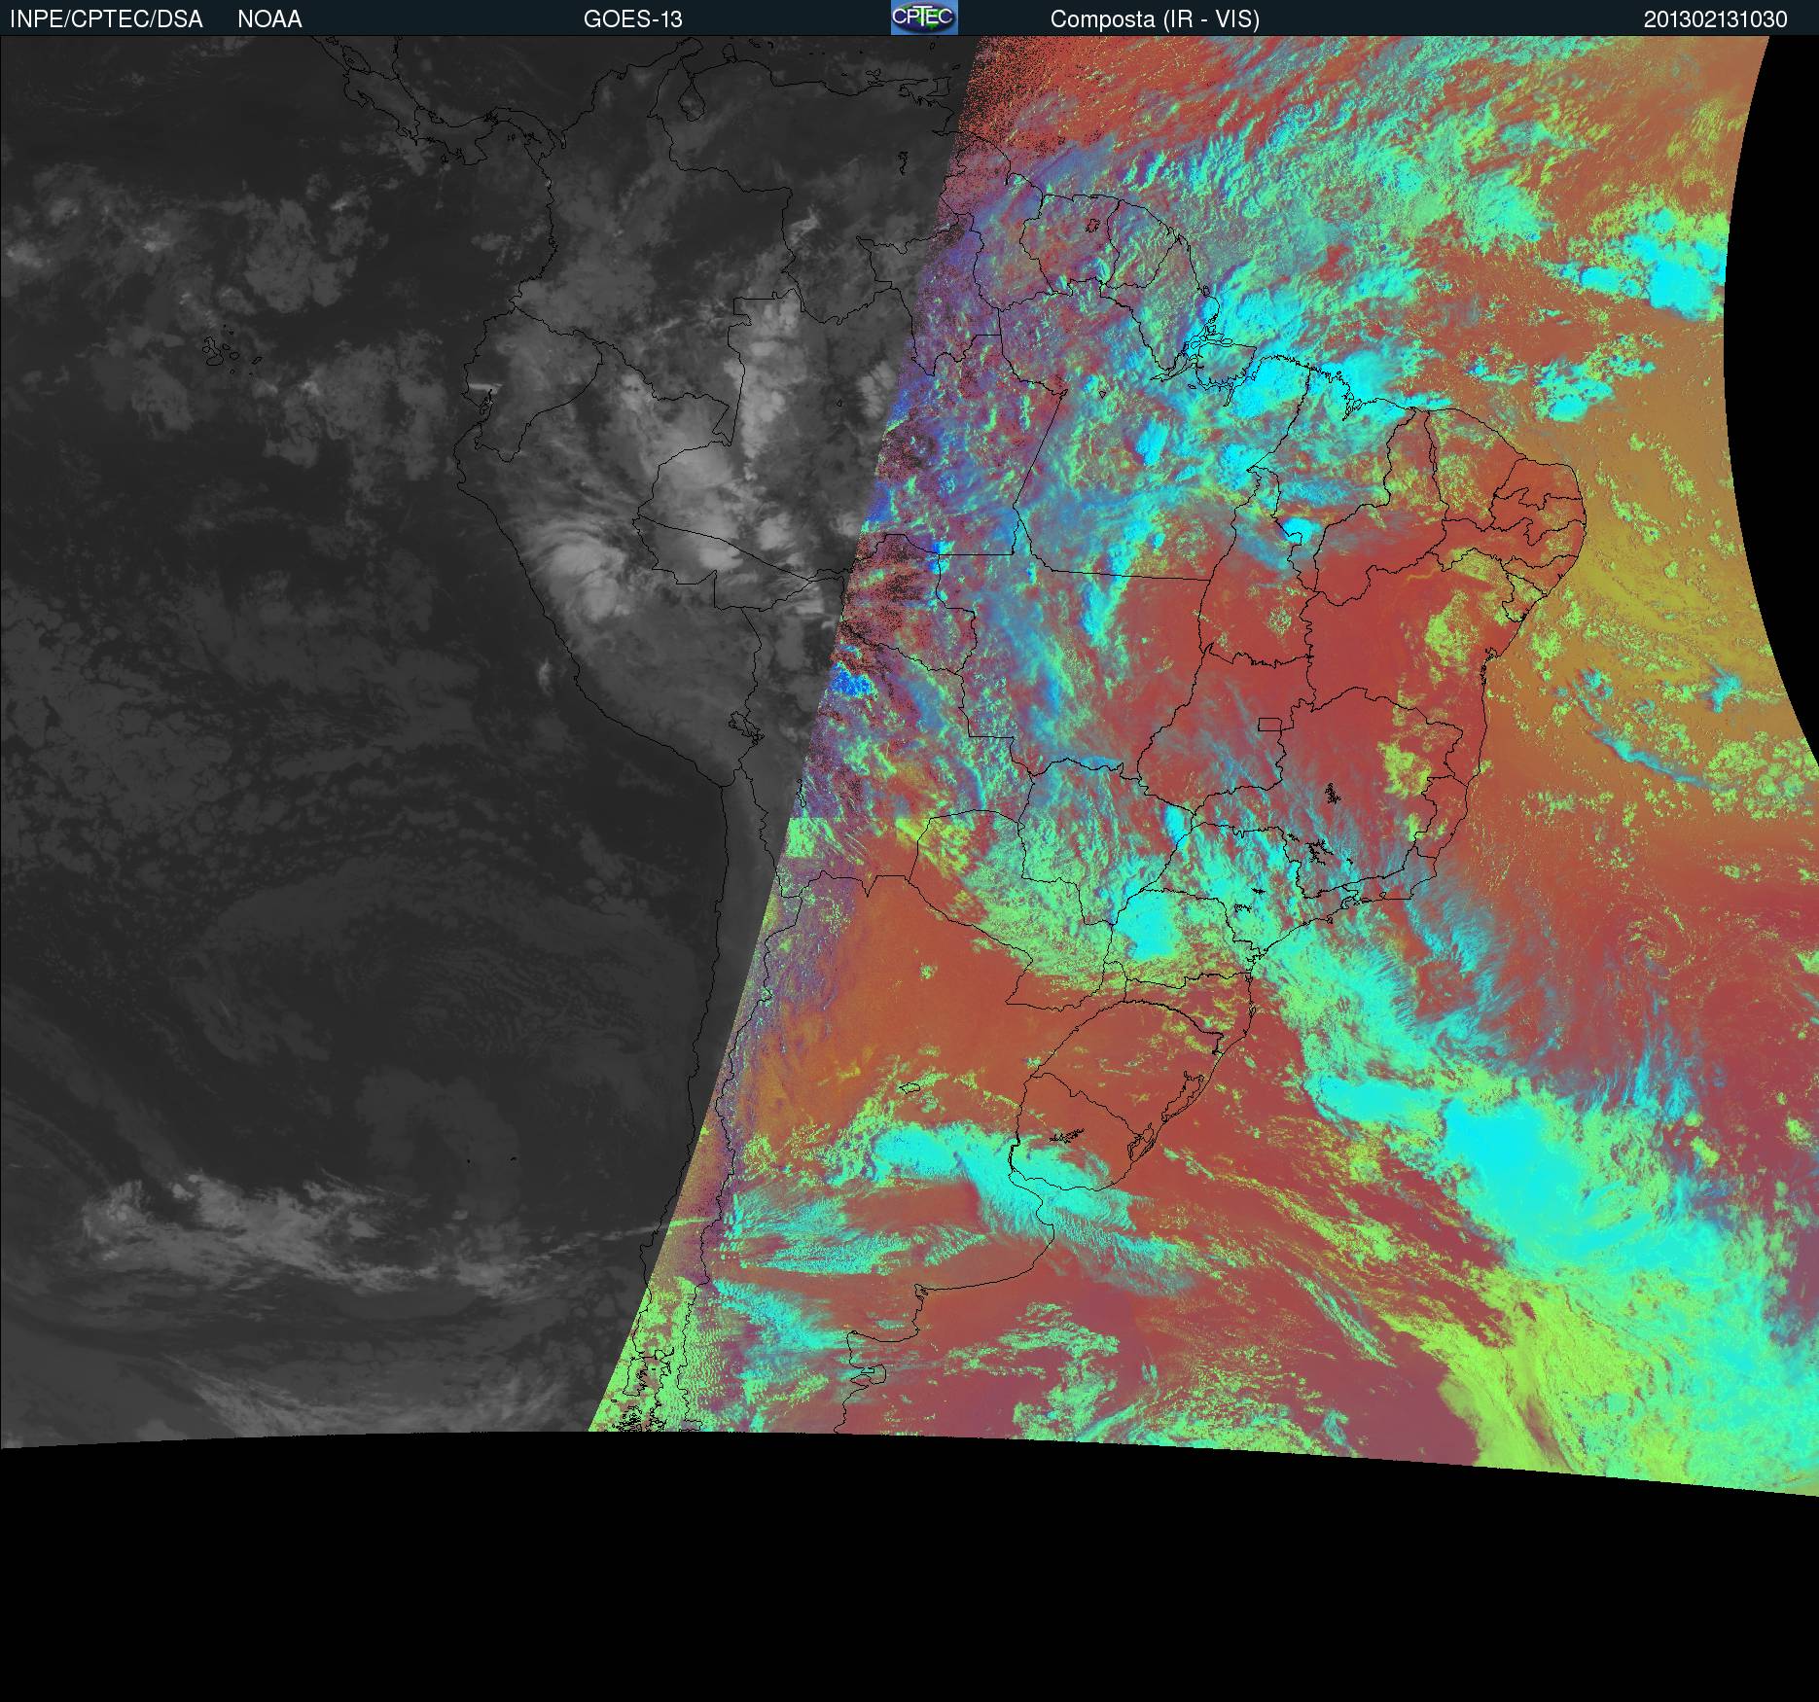
Task: Click the CPTEC logo in the header
Action: pos(923,18)
